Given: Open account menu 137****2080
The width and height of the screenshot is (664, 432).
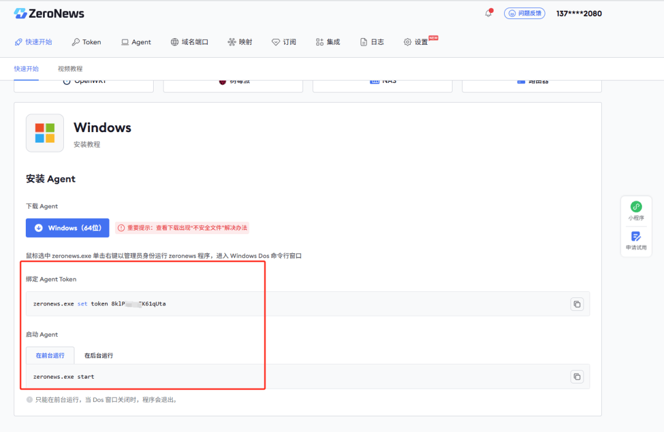Looking at the screenshot, I should [x=579, y=14].
